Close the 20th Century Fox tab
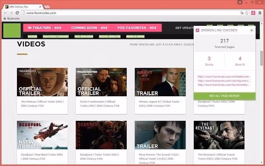265x166 pixels. [40, 7]
